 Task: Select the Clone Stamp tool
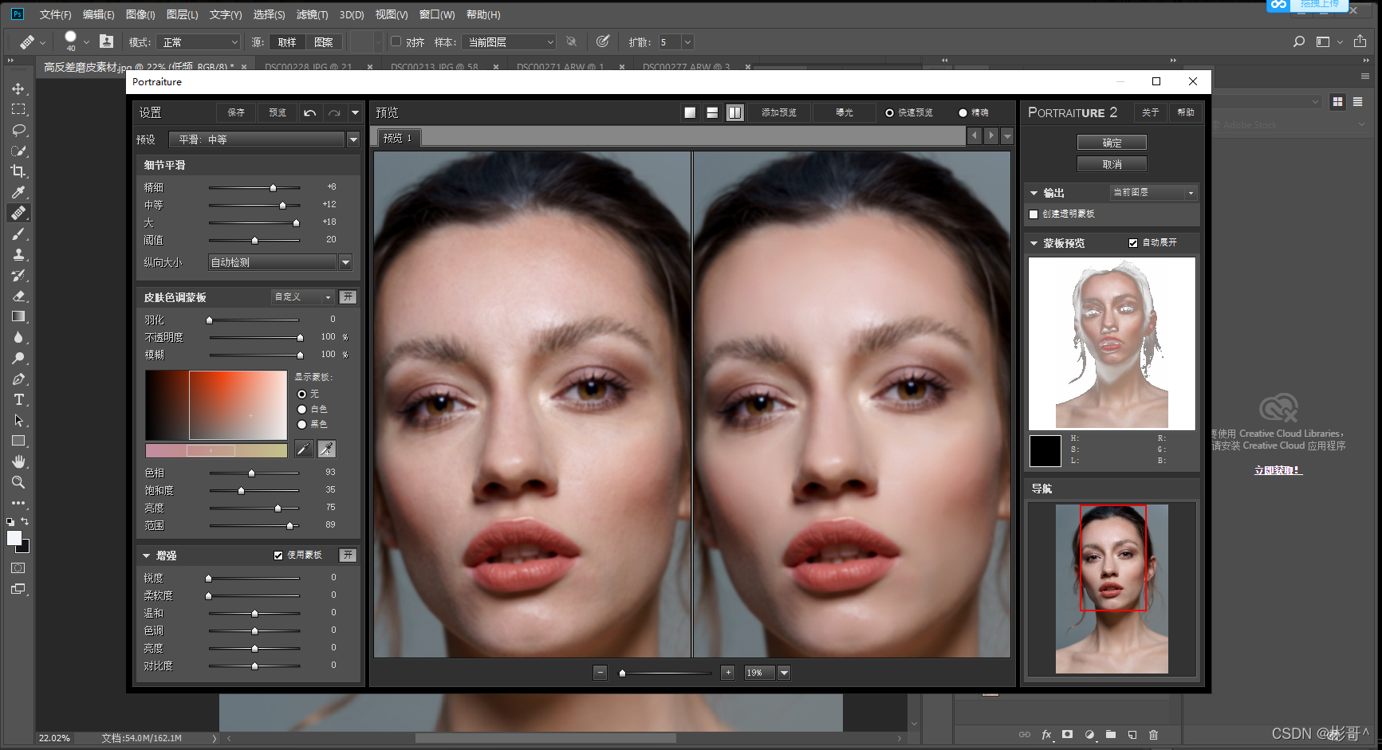[x=18, y=254]
